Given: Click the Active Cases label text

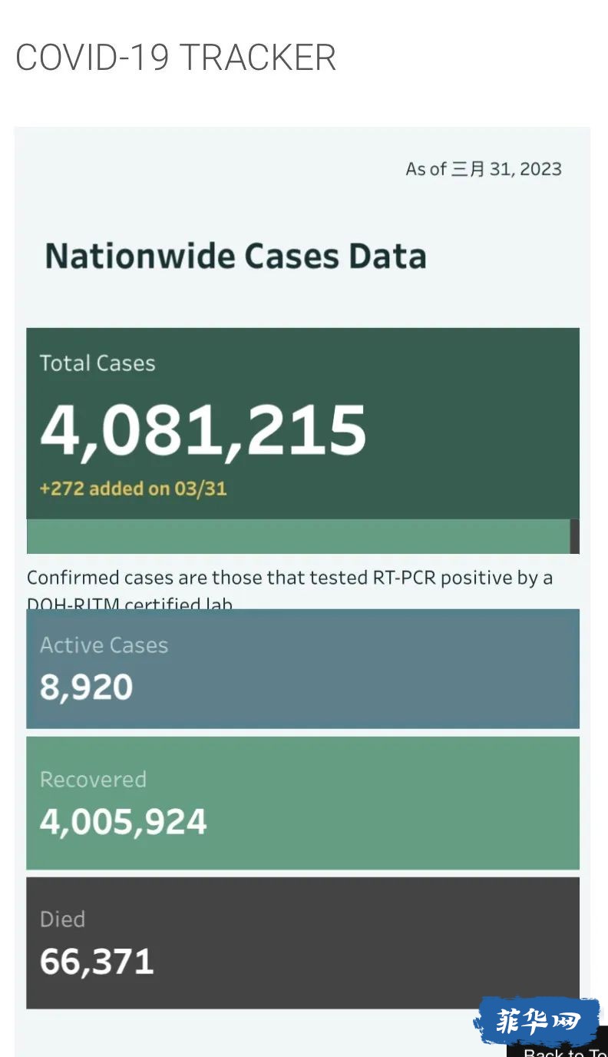Looking at the screenshot, I should (104, 645).
